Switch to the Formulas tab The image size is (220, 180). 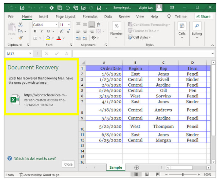tap(90, 16)
